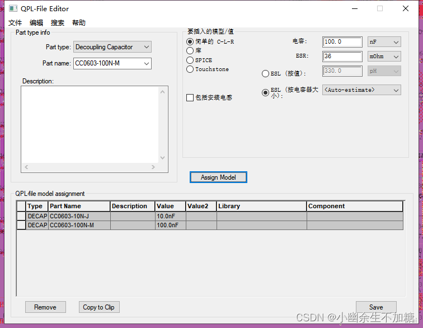This screenshot has width=423, height=328.
Task: Open the mOhm ESR unit dropdown
Action: pyautogui.click(x=384, y=57)
